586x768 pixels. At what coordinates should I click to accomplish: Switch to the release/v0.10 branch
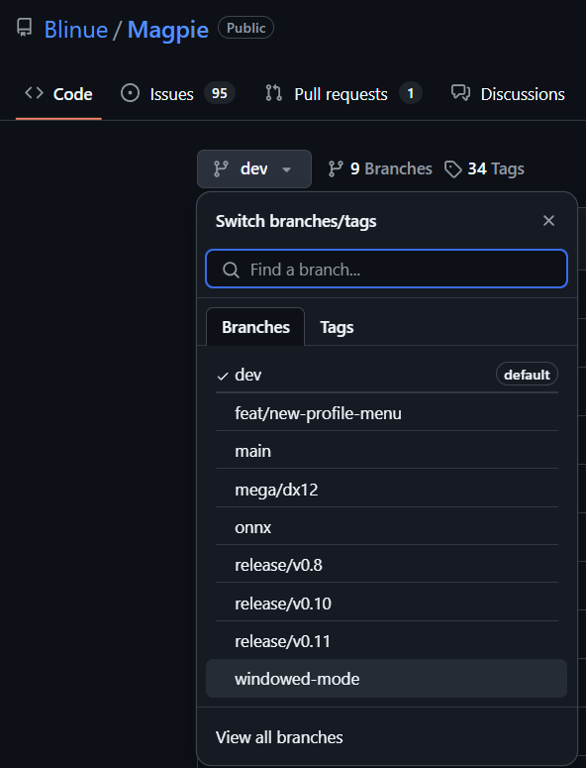coord(386,603)
